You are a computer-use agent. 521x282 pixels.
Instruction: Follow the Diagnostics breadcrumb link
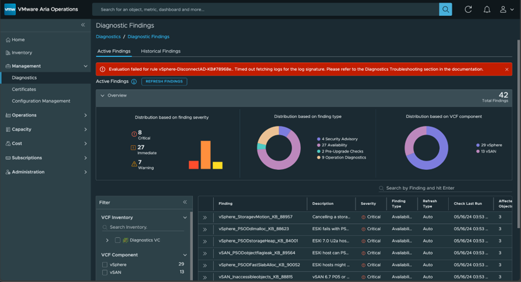coord(108,37)
